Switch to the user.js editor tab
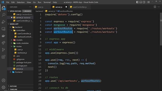 tap(42, 7)
